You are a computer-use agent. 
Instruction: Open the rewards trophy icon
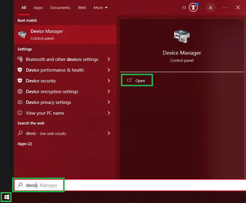[x=193, y=7]
